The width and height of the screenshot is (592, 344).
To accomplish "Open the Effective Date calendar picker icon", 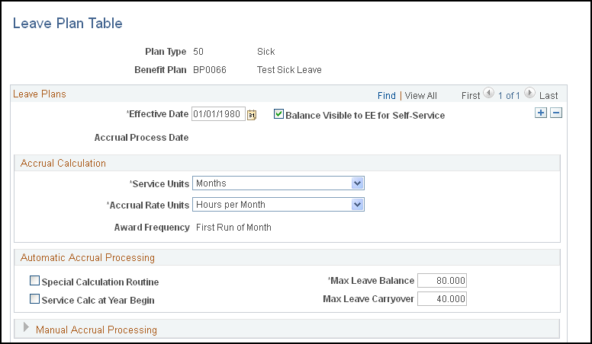I will (252, 115).
